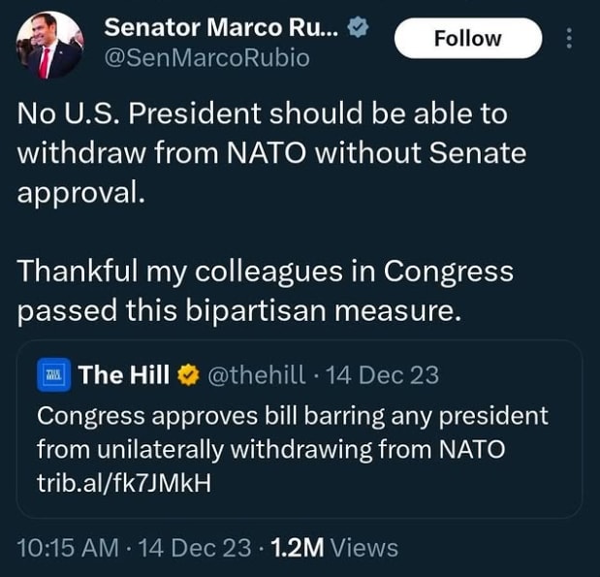
Task: Click the gold verified badge next to The Hill
Action: [191, 374]
